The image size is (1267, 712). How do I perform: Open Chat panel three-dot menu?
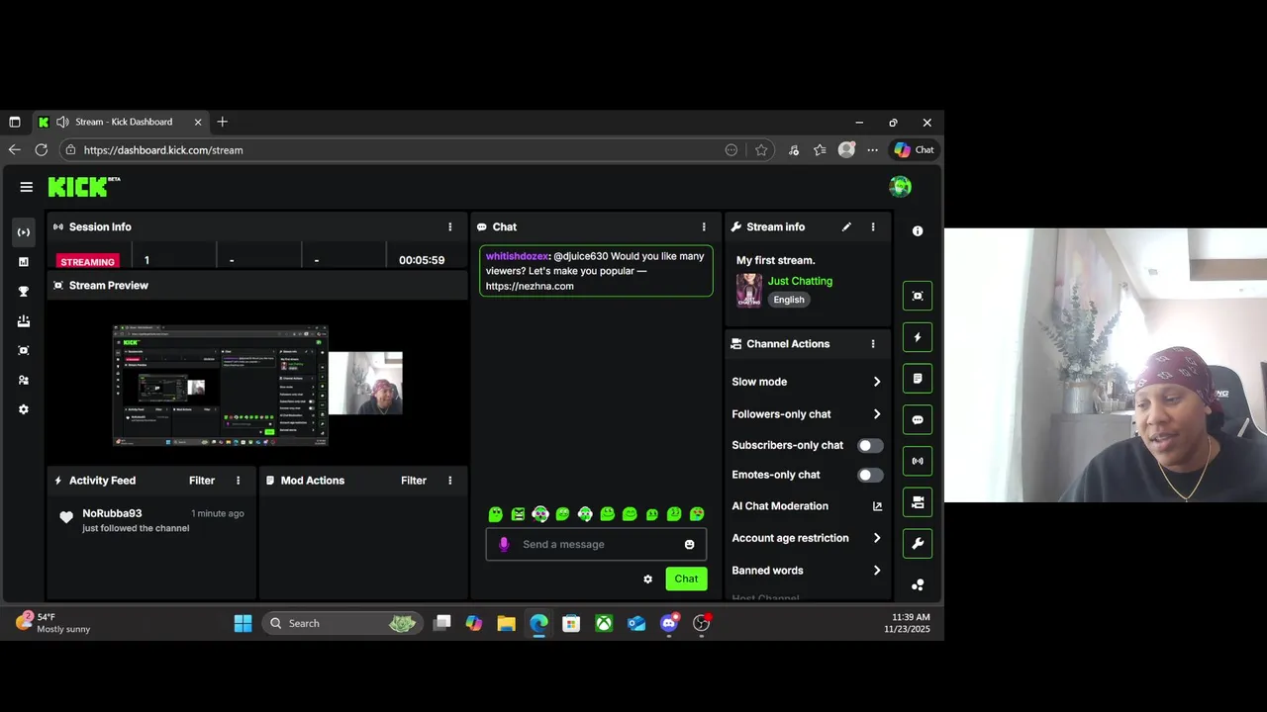(x=704, y=226)
